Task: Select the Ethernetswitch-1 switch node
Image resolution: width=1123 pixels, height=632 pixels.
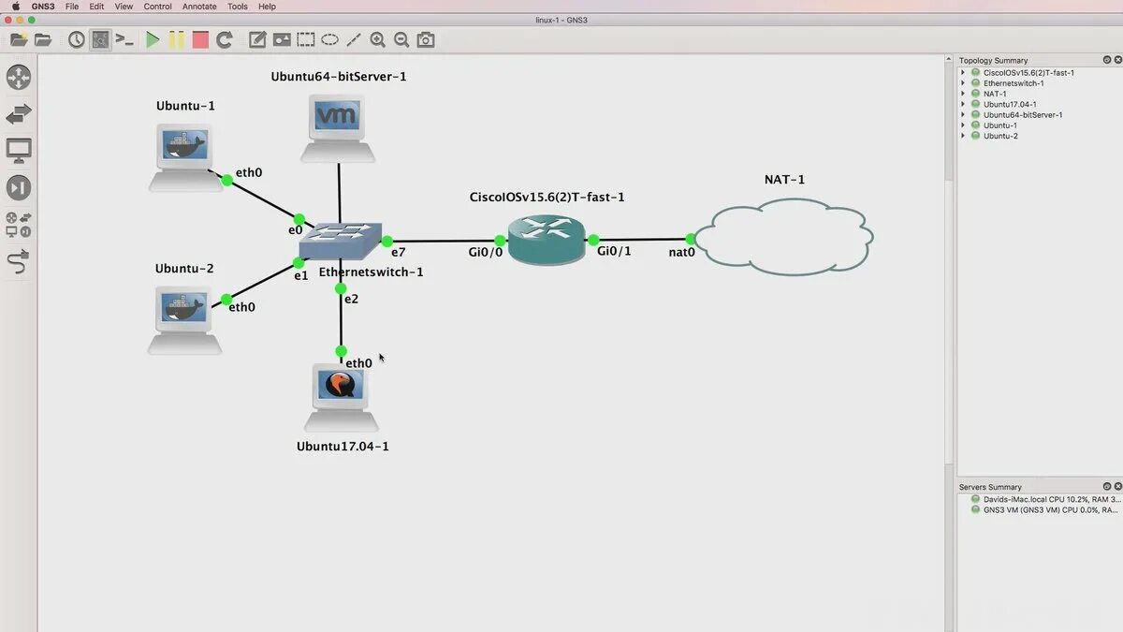Action: [x=341, y=241]
